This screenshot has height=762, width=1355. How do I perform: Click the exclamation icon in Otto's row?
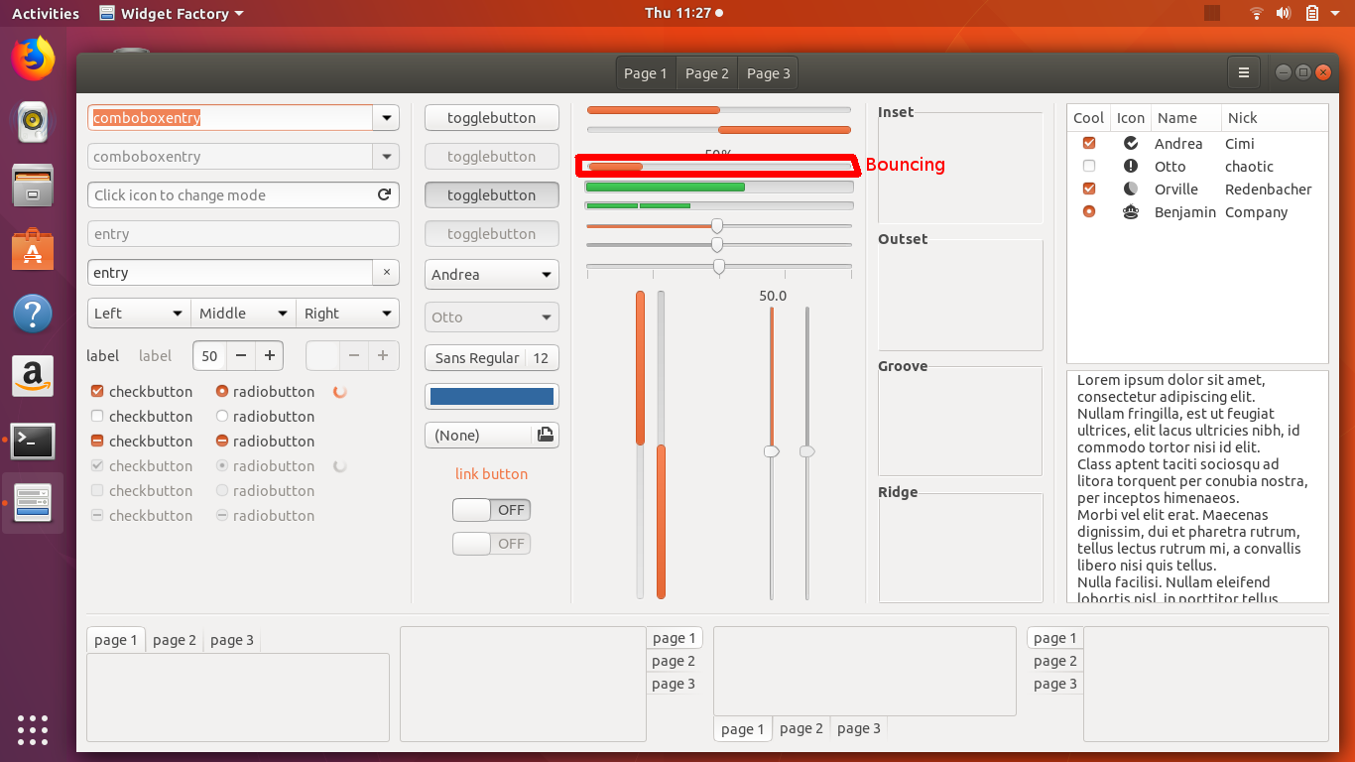pyautogui.click(x=1130, y=166)
